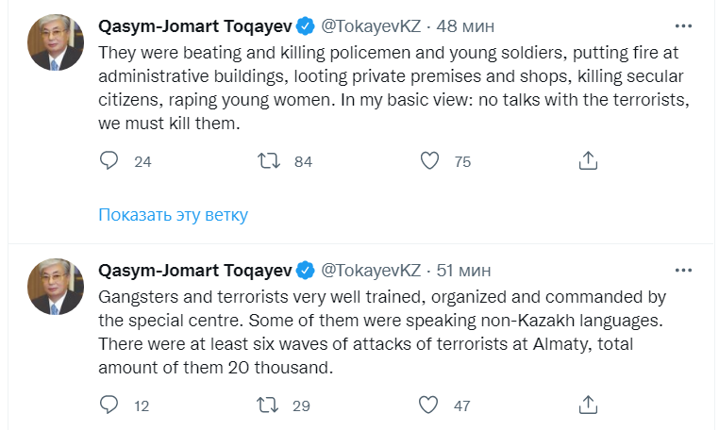Like the tweet with 47 likes
This screenshot has height=430, width=719.
coord(430,405)
